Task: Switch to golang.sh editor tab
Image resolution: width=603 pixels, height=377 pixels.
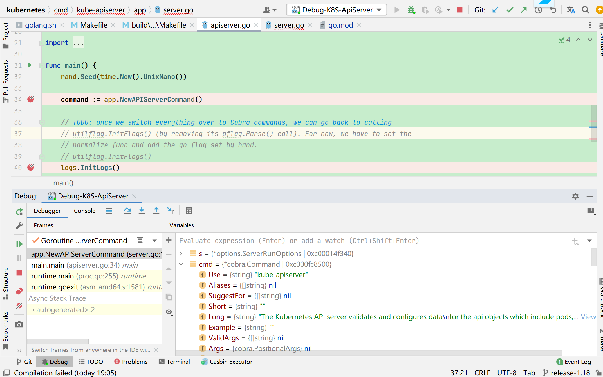Action: click(x=41, y=25)
